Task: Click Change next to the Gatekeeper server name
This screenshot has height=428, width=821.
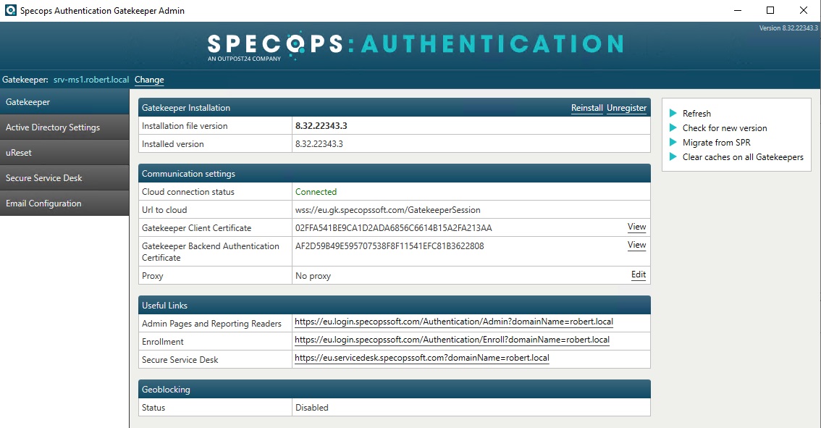Action: [x=149, y=80]
